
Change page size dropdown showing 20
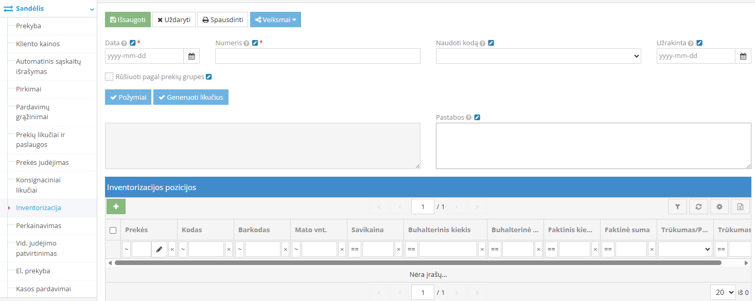[724, 292]
